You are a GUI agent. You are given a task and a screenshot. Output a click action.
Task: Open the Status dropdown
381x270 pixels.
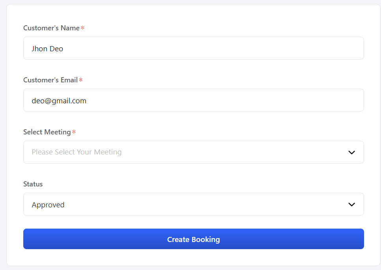193,204
